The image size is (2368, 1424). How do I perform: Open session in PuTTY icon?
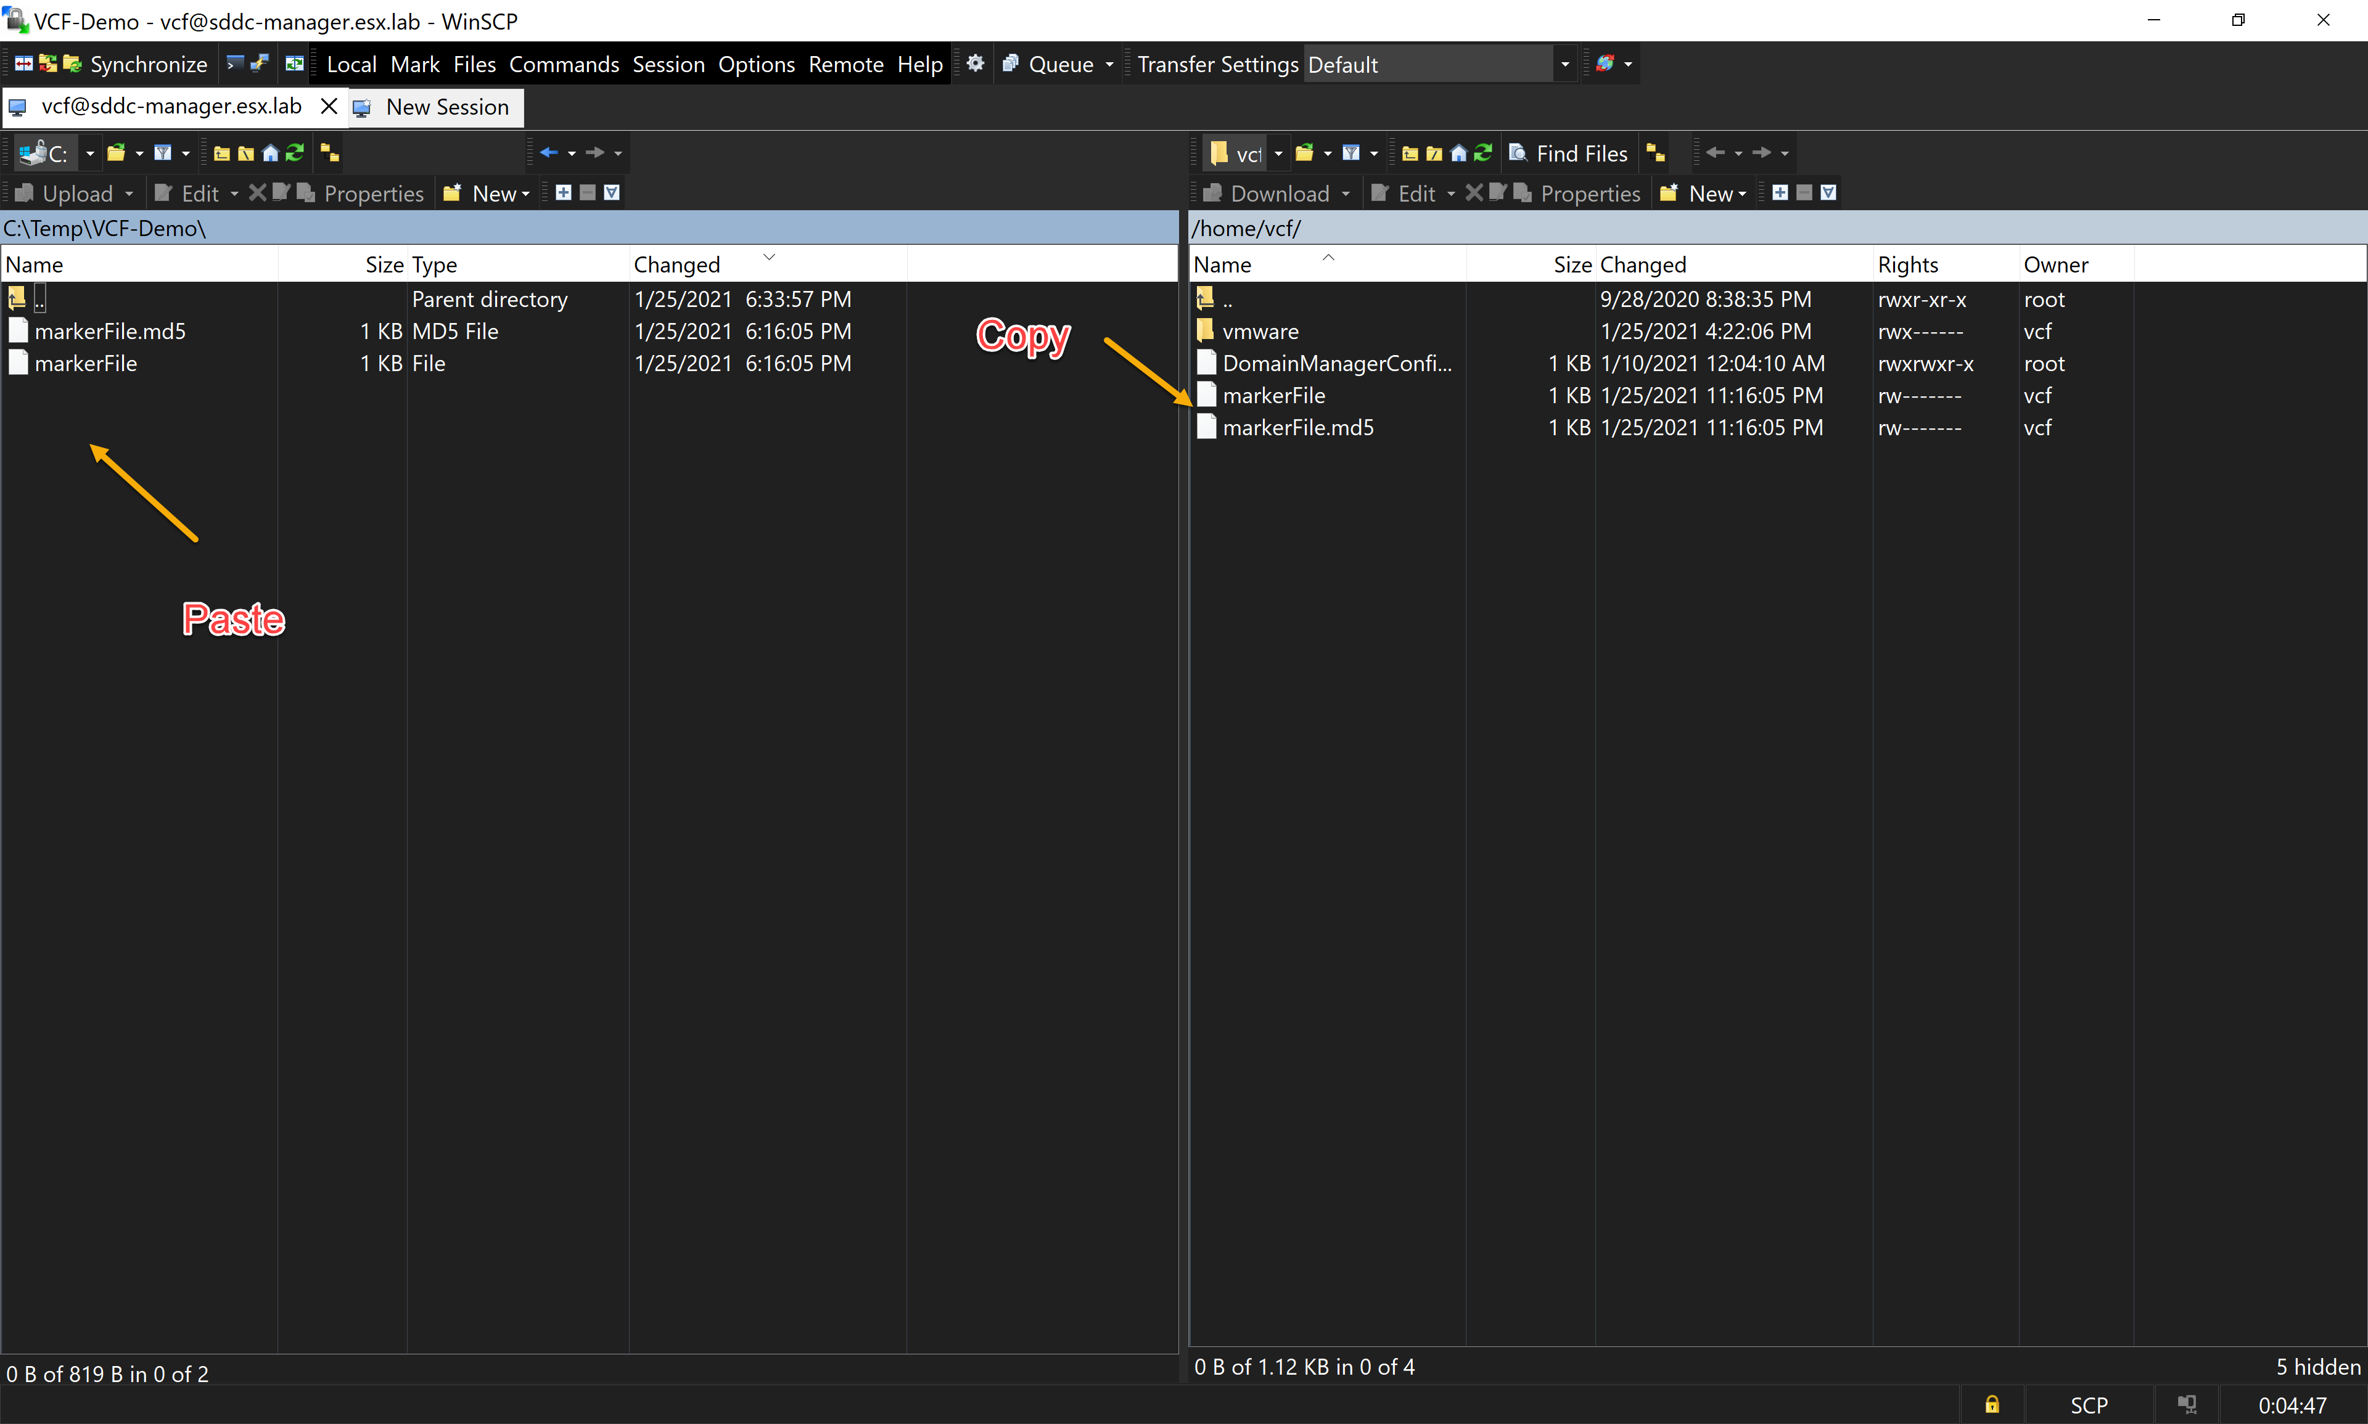click(259, 64)
